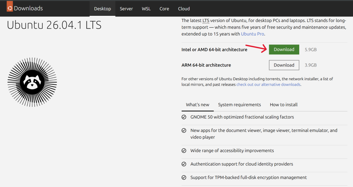The width and height of the screenshot is (353, 187).
Task: Click the check icon beside Authentication support item
Action: (x=184, y=164)
